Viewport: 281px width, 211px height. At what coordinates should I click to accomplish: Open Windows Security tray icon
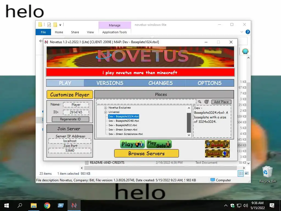click(x=232, y=206)
